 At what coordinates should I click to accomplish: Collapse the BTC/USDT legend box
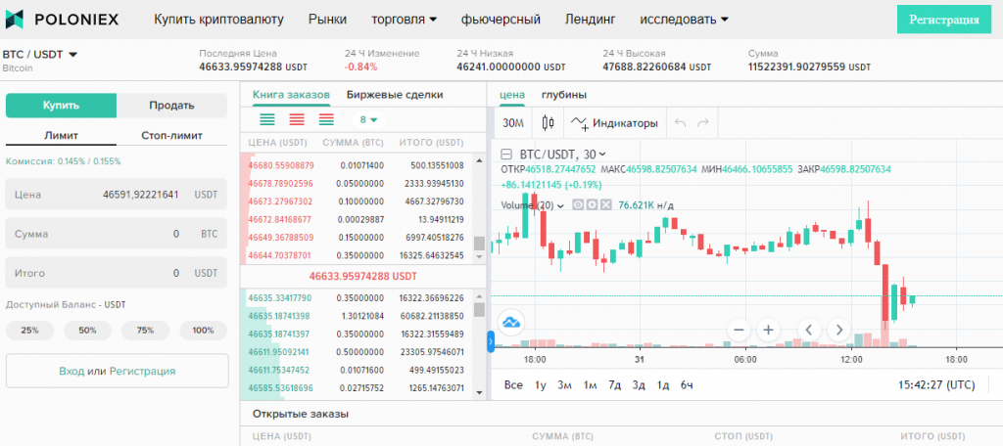click(x=506, y=154)
